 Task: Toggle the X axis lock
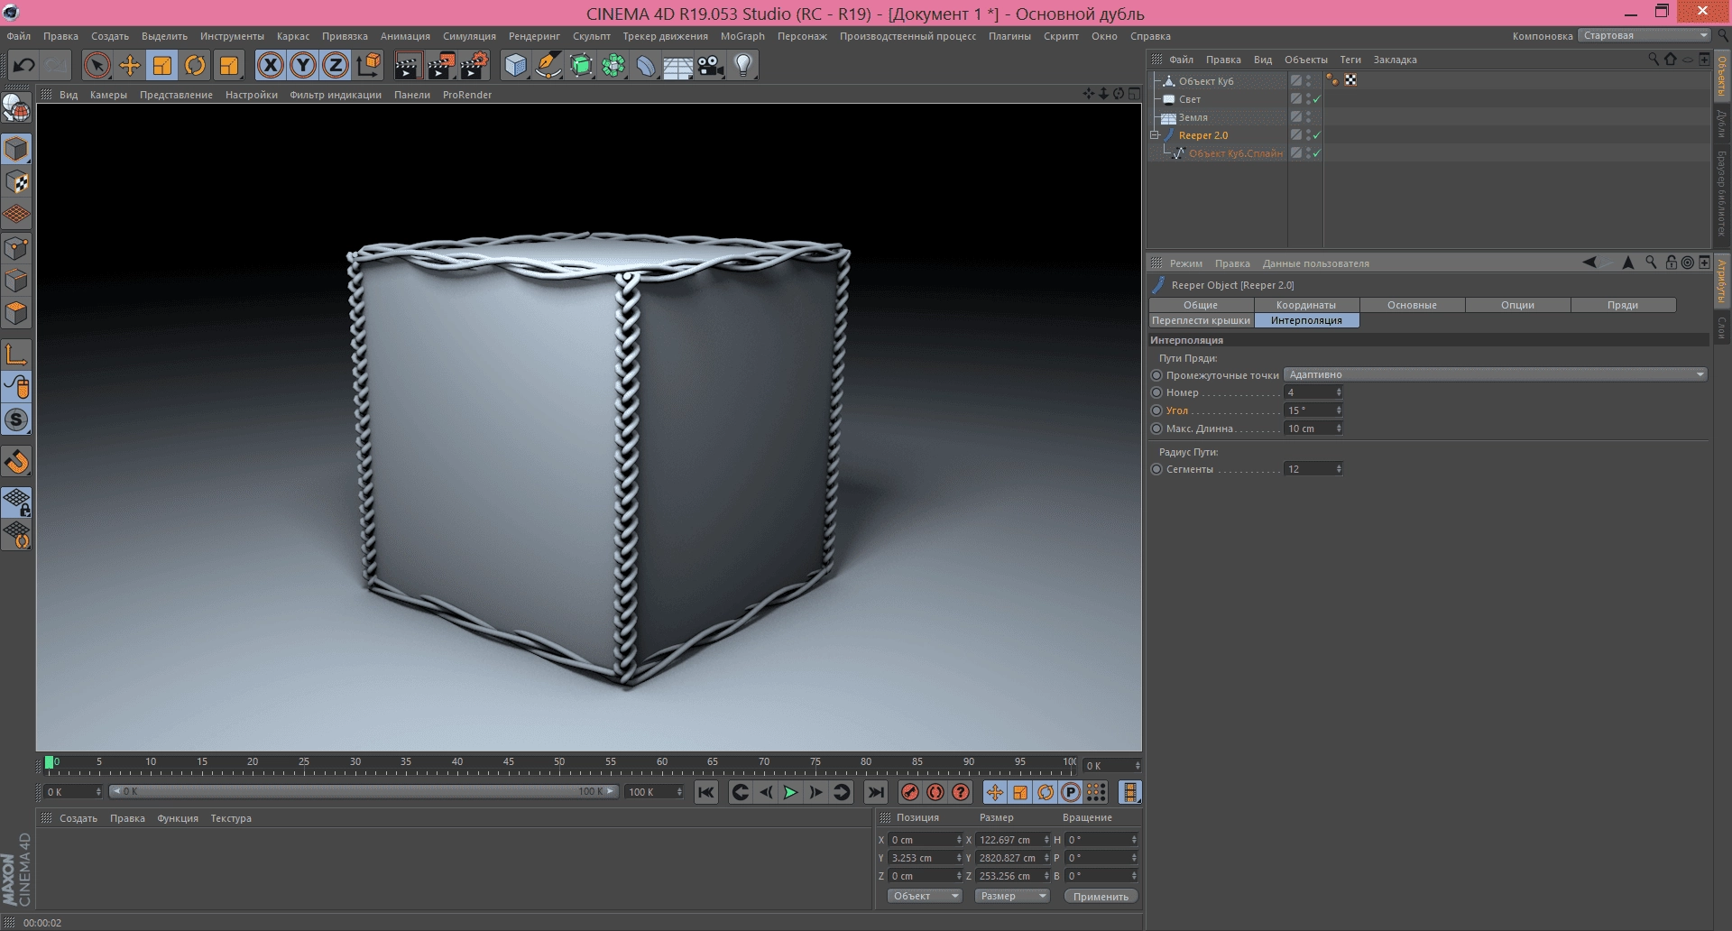click(271, 65)
